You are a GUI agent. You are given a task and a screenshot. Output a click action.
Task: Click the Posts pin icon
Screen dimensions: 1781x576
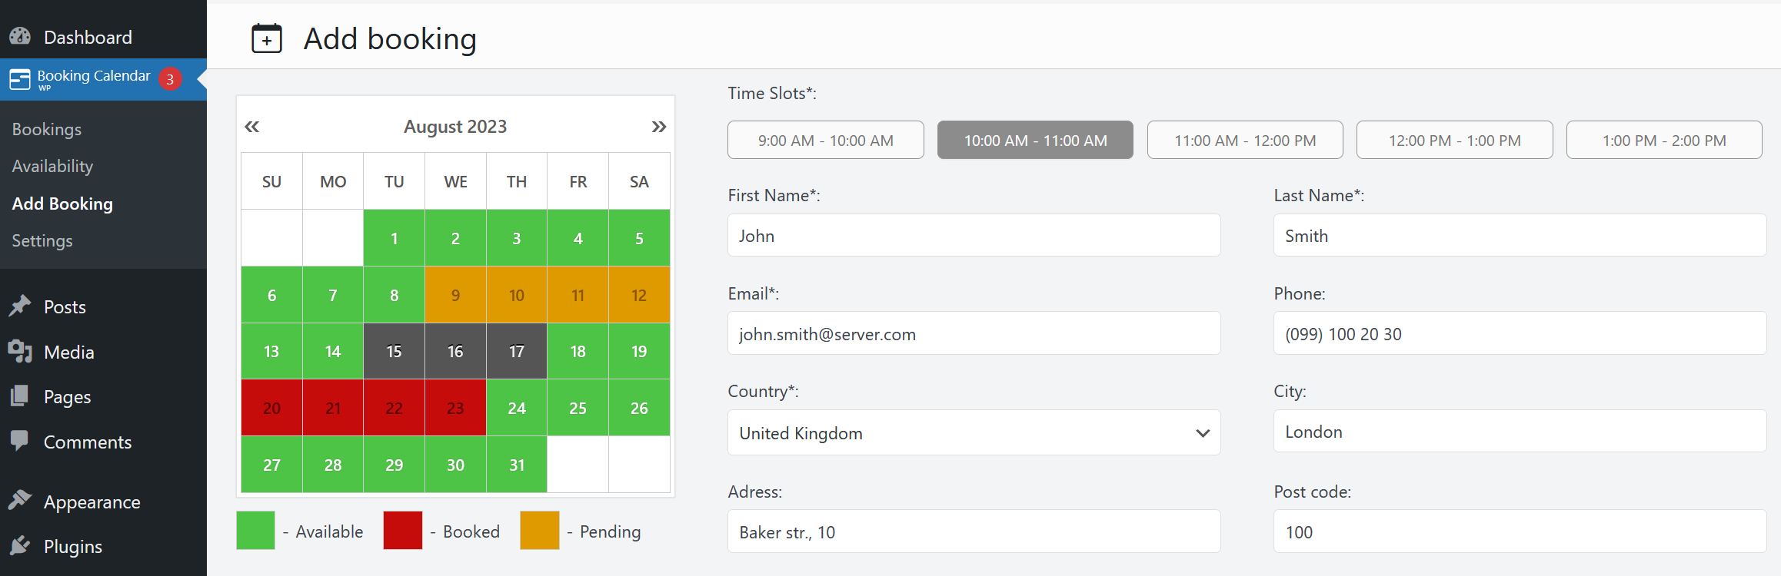(20, 306)
